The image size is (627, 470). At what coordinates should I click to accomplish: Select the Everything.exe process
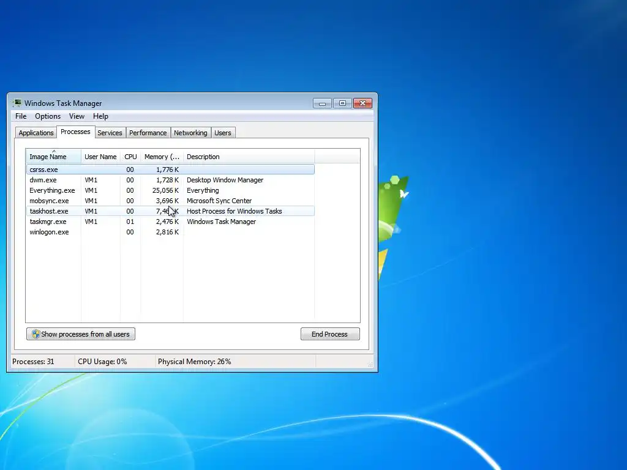(170, 190)
